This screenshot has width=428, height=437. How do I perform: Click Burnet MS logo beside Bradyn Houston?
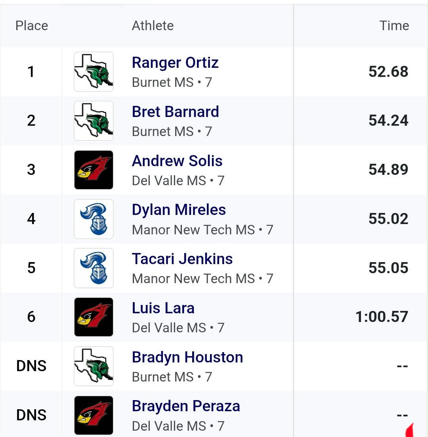click(x=94, y=366)
